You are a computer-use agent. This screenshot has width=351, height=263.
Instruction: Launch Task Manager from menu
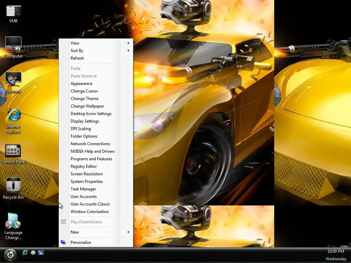(96, 189)
